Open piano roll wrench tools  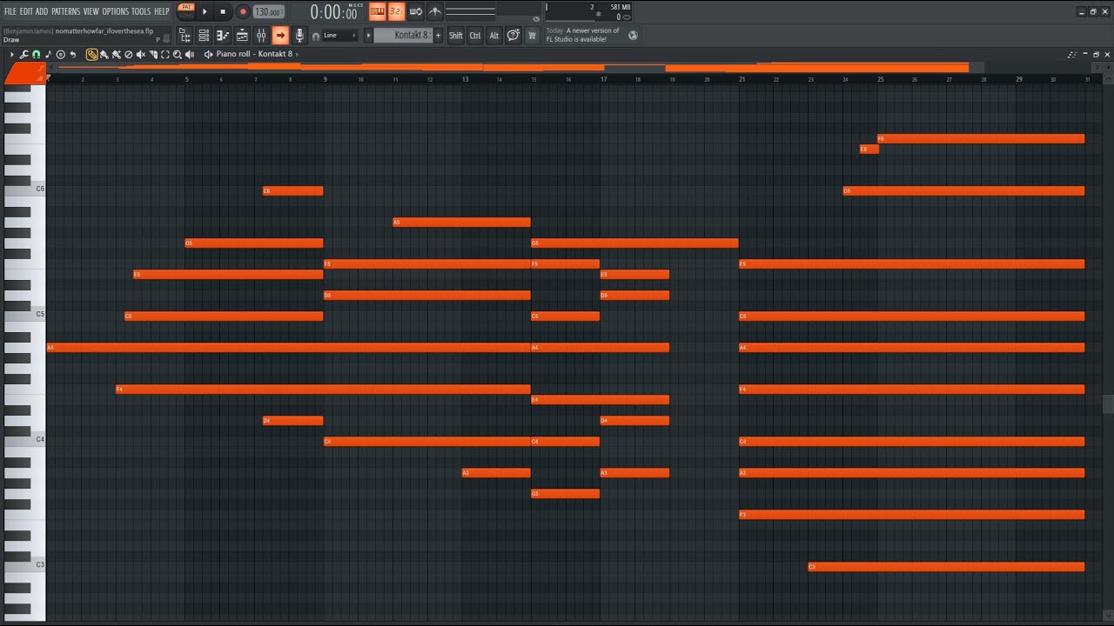point(24,54)
